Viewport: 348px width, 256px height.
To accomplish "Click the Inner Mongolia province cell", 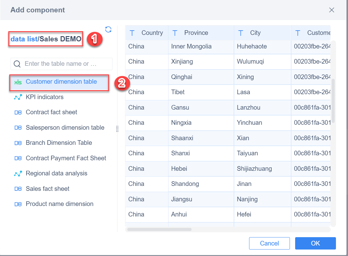I will pyautogui.click(x=201, y=47).
